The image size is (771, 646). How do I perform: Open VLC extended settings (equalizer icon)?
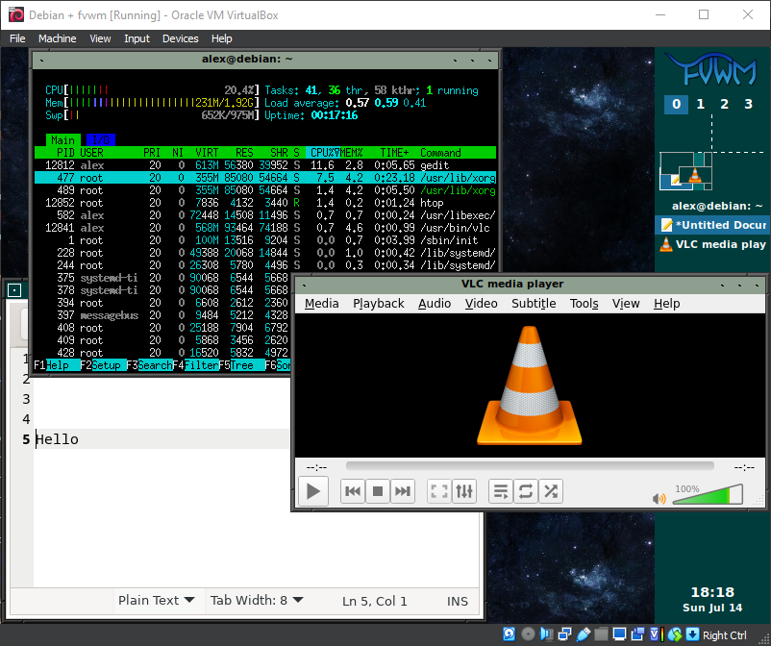click(x=464, y=492)
